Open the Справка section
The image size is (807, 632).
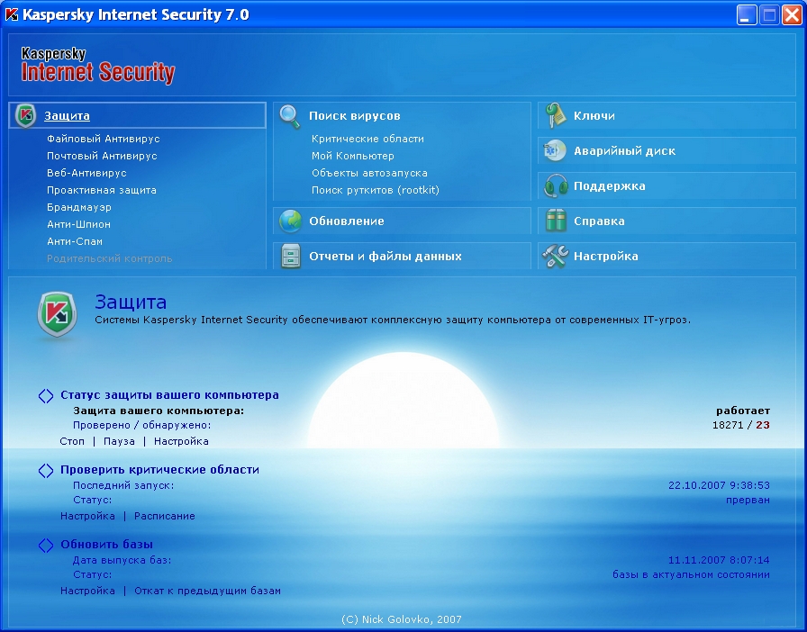point(667,221)
